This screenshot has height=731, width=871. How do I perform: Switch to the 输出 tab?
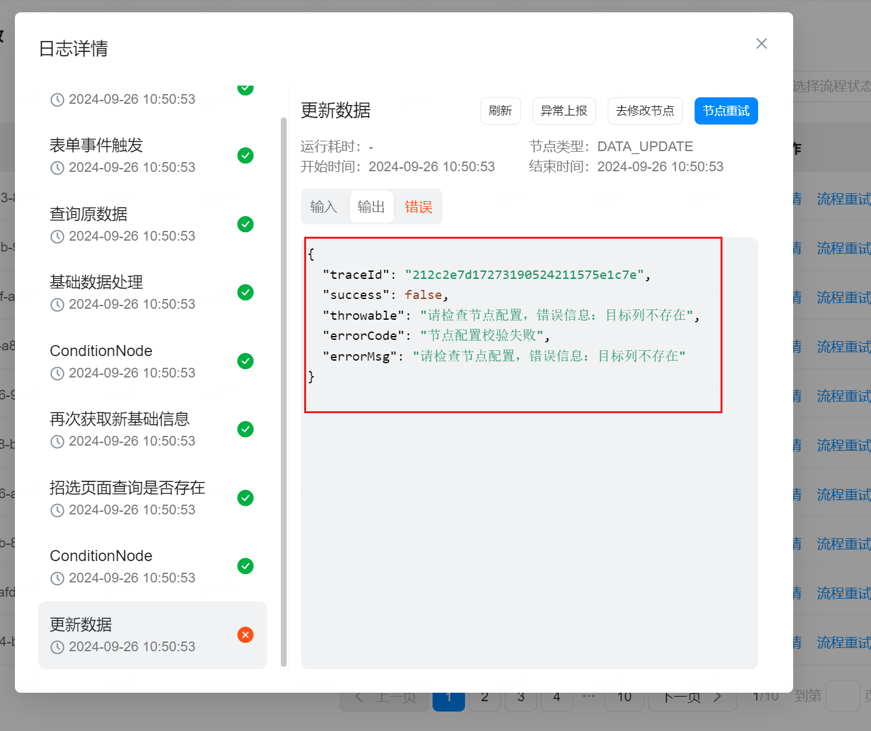tap(371, 207)
